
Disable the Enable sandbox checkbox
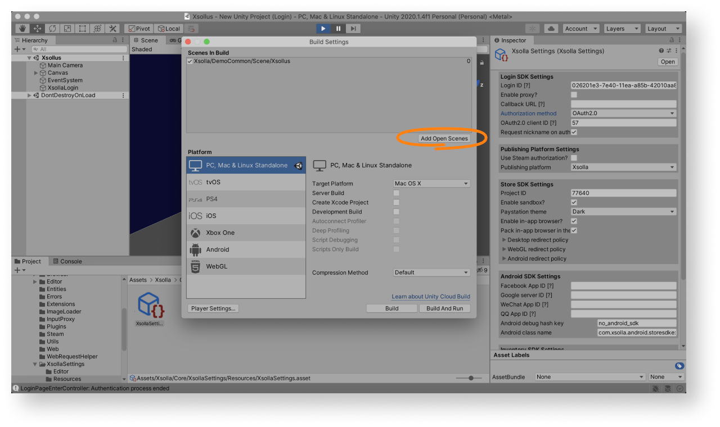[574, 202]
